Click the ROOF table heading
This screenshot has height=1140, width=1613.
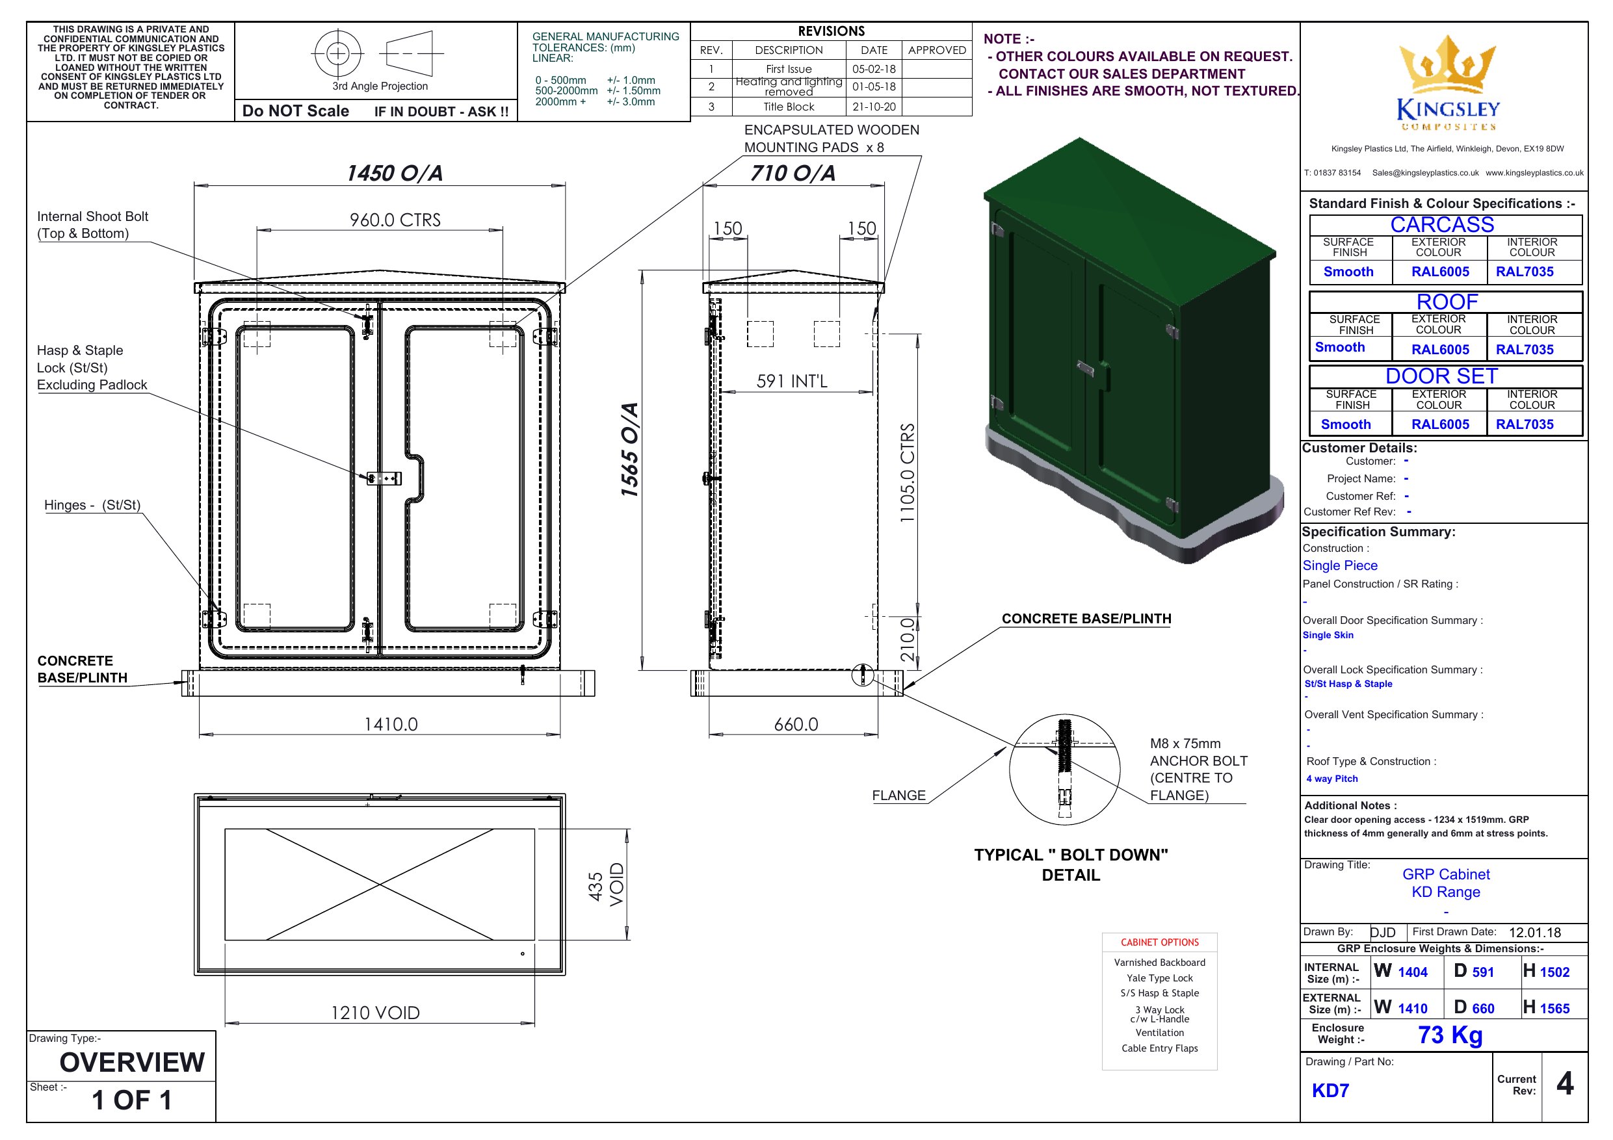pos(1447,302)
